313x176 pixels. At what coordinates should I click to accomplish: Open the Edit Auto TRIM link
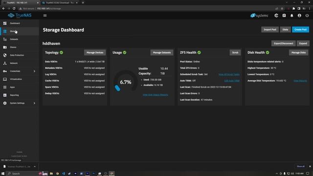(x=232, y=81)
